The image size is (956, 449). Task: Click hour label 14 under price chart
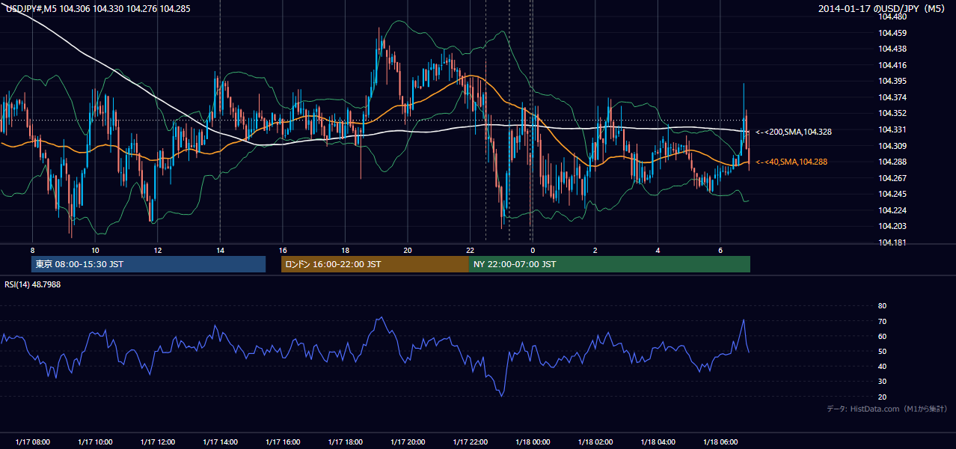220,249
